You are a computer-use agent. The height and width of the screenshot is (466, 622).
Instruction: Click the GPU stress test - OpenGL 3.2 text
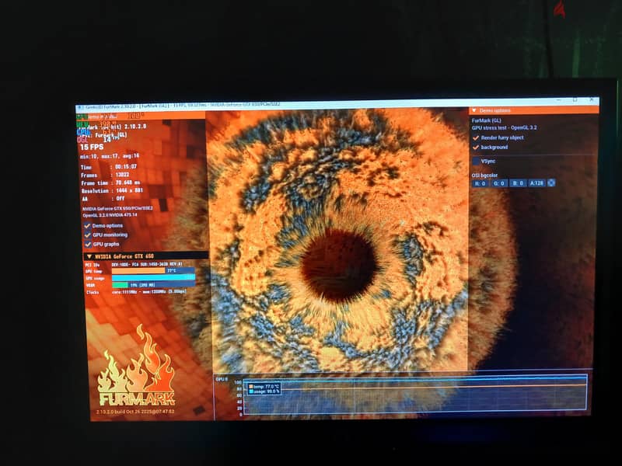pyautogui.click(x=504, y=127)
